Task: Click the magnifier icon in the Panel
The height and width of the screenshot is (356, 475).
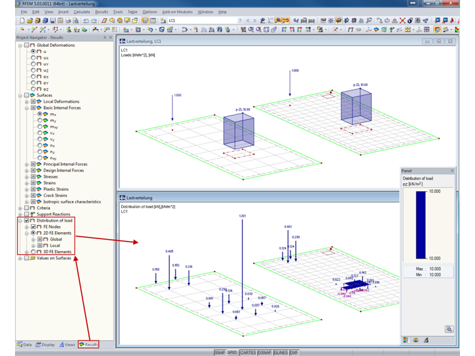Action: click(x=449, y=329)
